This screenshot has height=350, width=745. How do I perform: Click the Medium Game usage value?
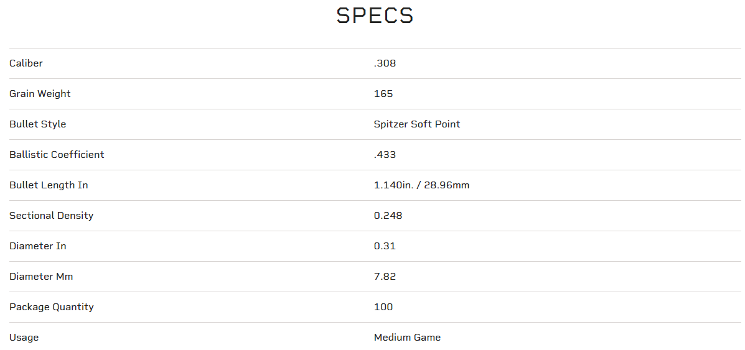[407, 338]
